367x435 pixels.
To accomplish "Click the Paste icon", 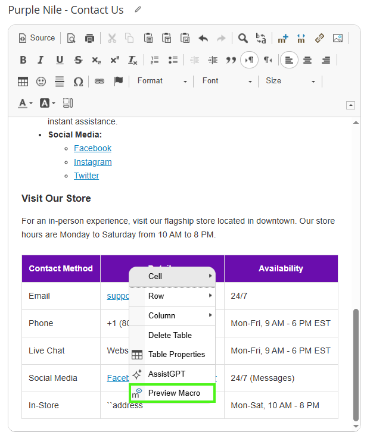I will pos(148,38).
